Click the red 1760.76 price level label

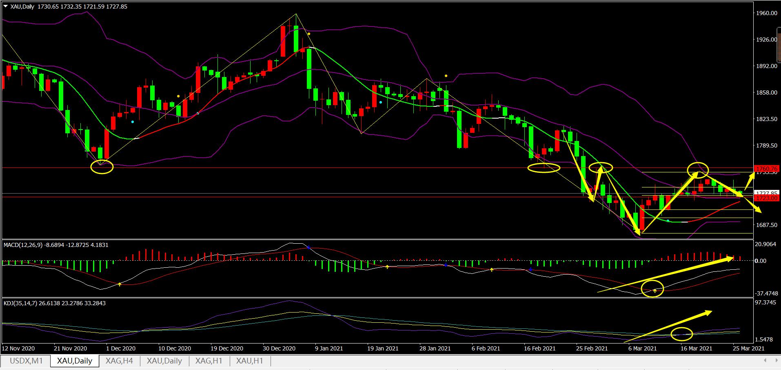click(x=767, y=168)
